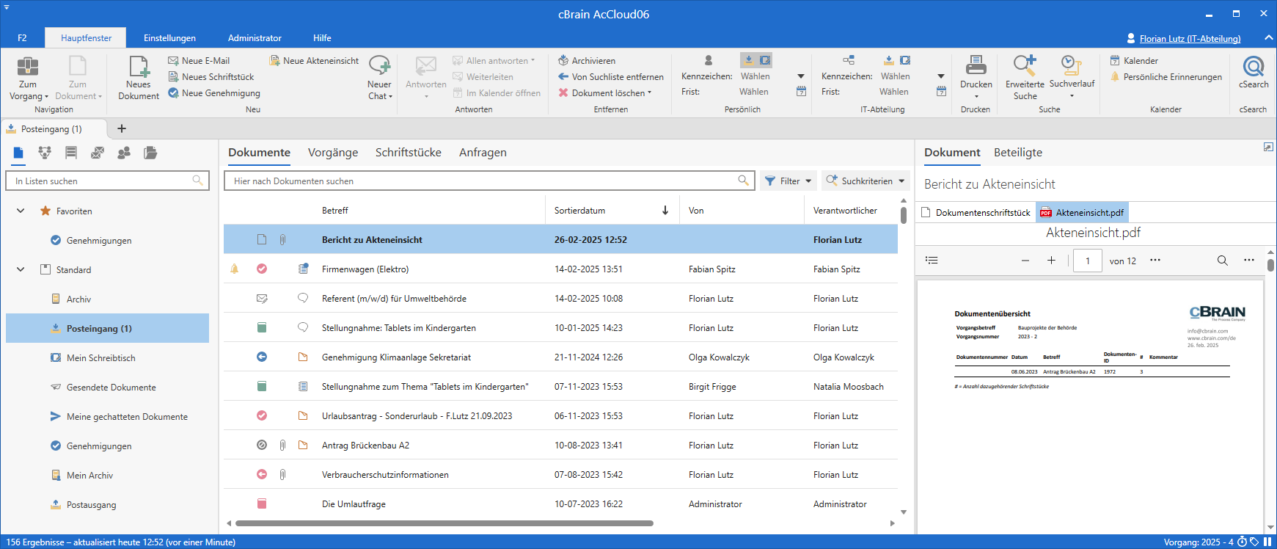Click the document list horizontal scrollbar
This screenshot has height=549, width=1277.
tap(444, 523)
